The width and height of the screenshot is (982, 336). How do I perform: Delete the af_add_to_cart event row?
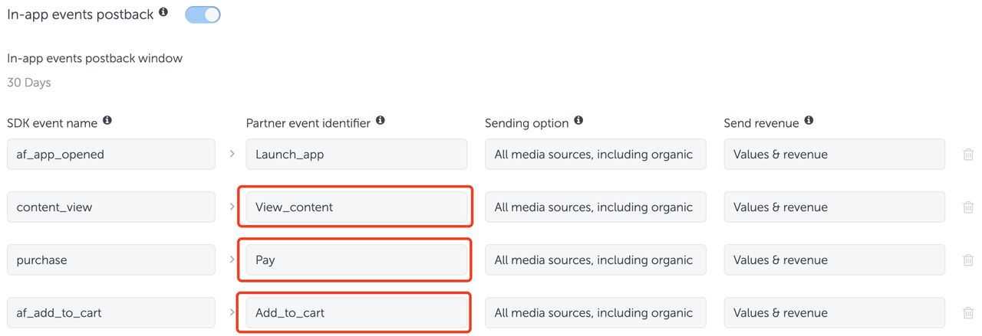(968, 313)
